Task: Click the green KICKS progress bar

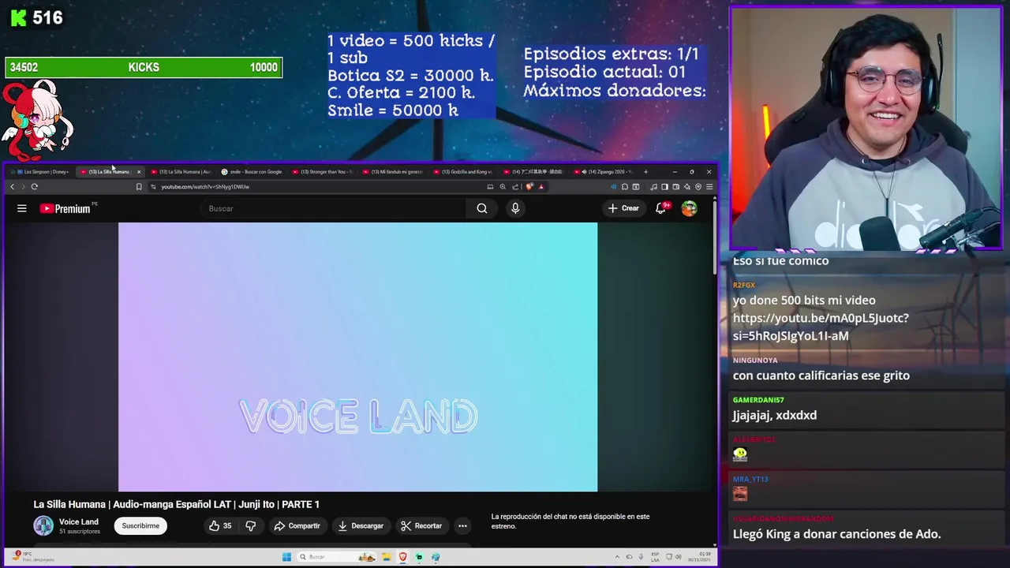Action: [144, 68]
